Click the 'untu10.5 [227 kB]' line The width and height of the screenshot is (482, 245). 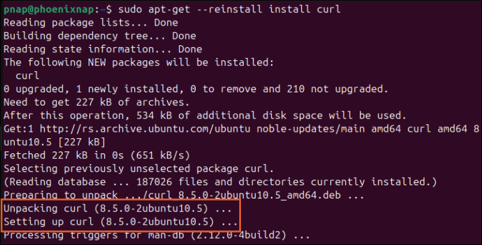pos(55,142)
